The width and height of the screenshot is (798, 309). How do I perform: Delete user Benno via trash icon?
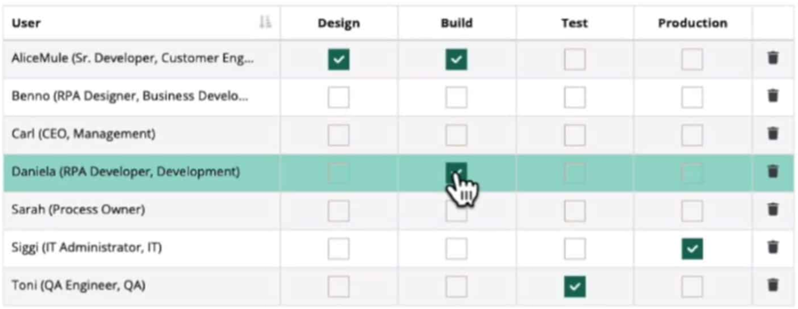click(773, 97)
